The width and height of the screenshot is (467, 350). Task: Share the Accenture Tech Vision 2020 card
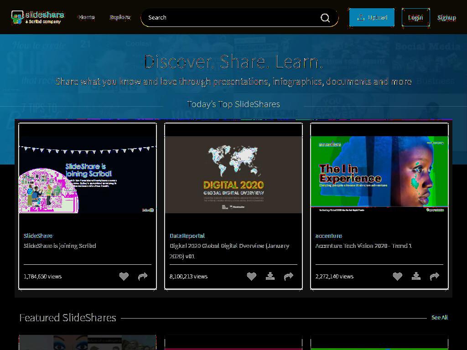(x=435, y=277)
